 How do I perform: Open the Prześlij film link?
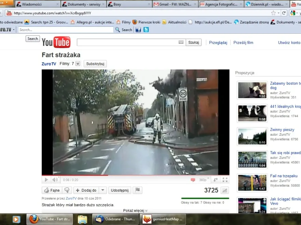(x=243, y=43)
